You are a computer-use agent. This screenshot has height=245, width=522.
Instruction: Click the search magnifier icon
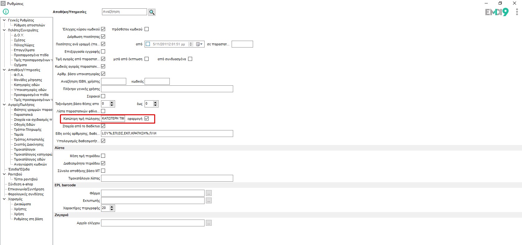click(152, 12)
